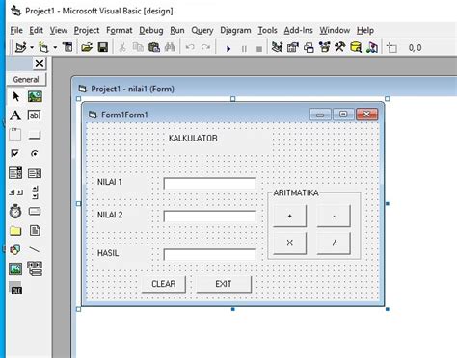
Task: Open the Add-Ins menu
Action: coord(298,30)
